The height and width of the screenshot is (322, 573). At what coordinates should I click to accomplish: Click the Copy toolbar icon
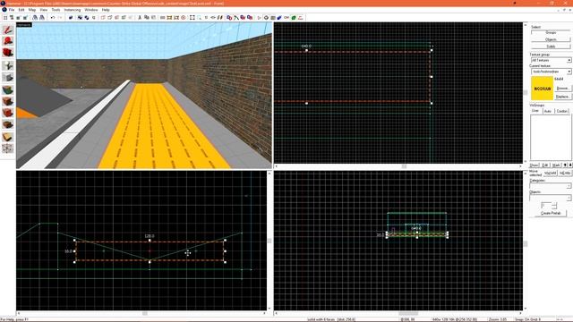tap(146, 18)
